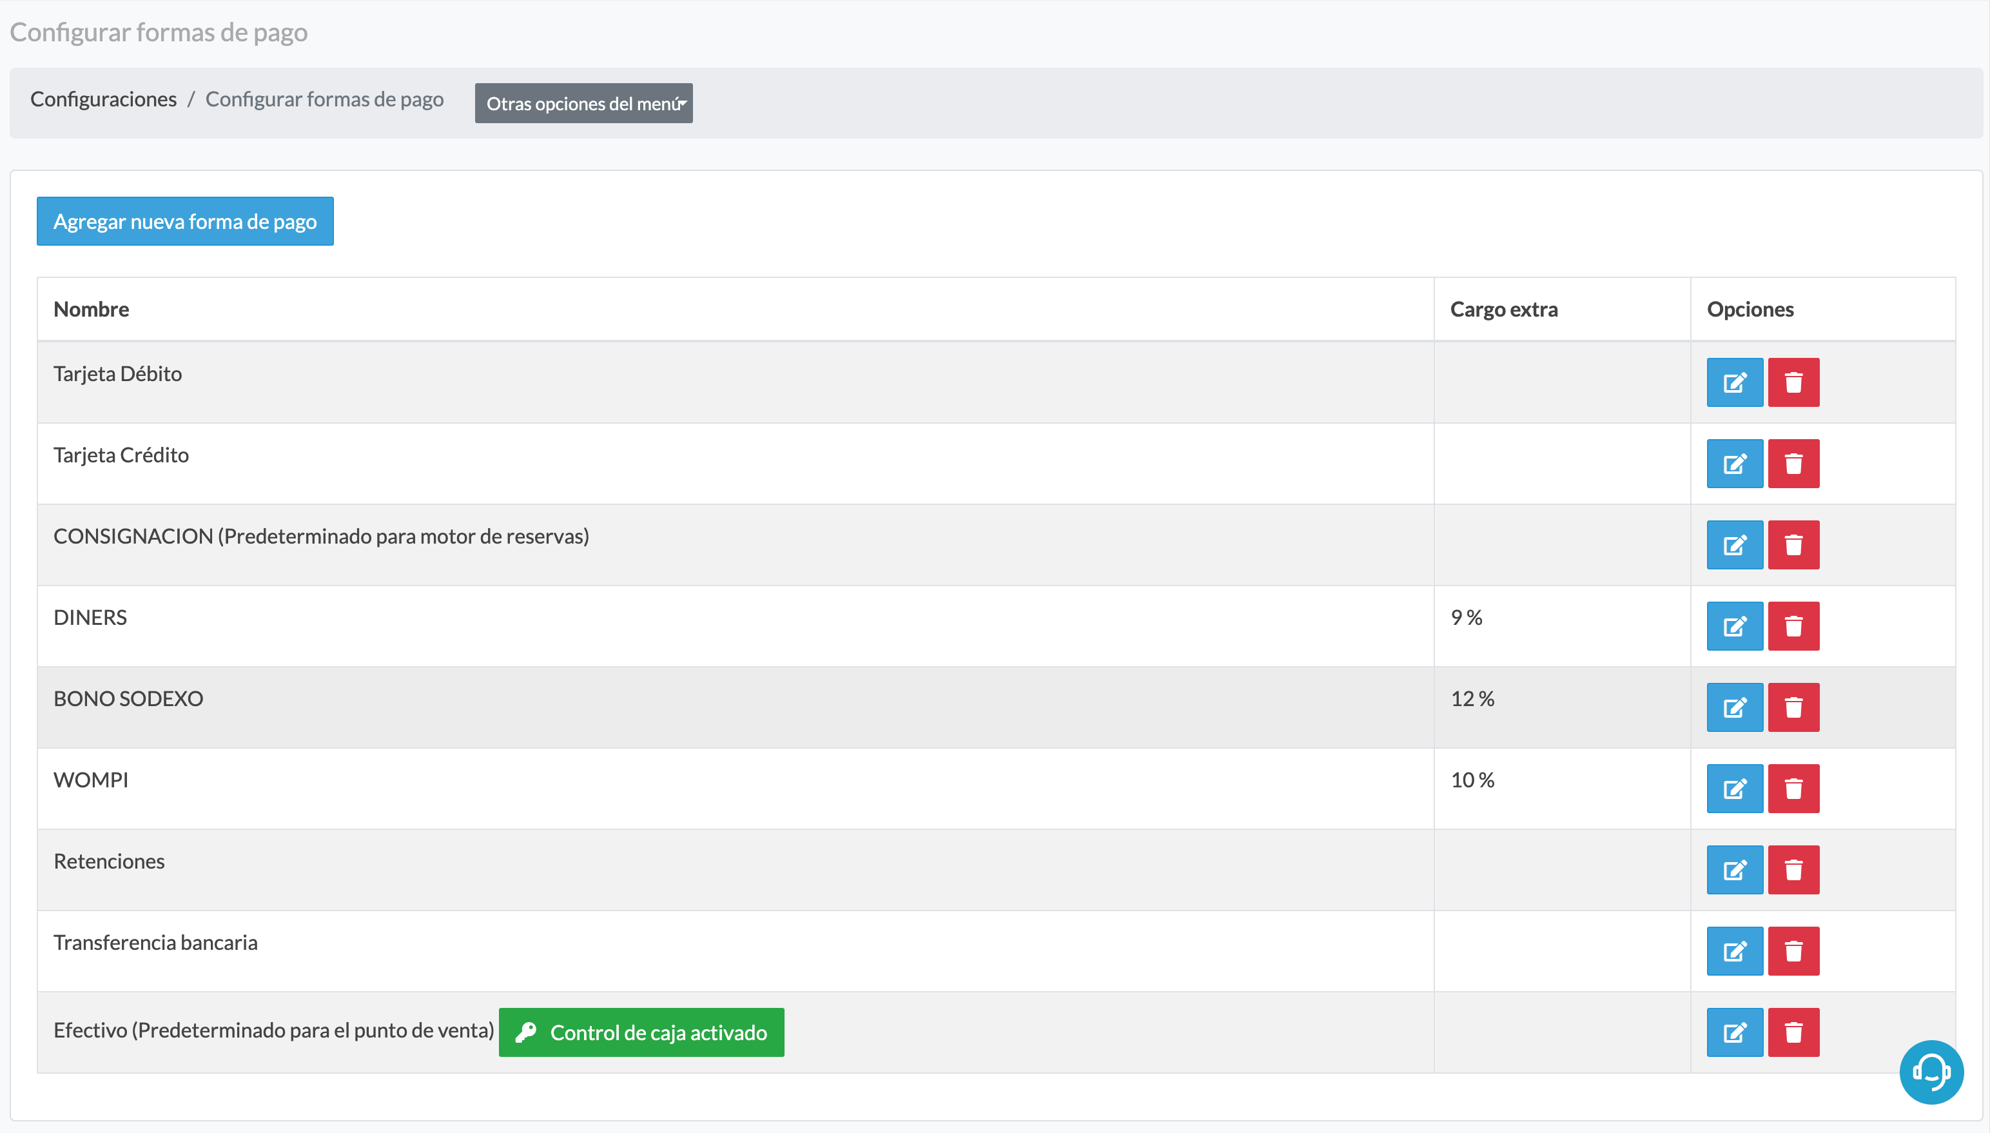Select the Retenciones name cell
The height and width of the screenshot is (1133, 1990).
point(736,870)
